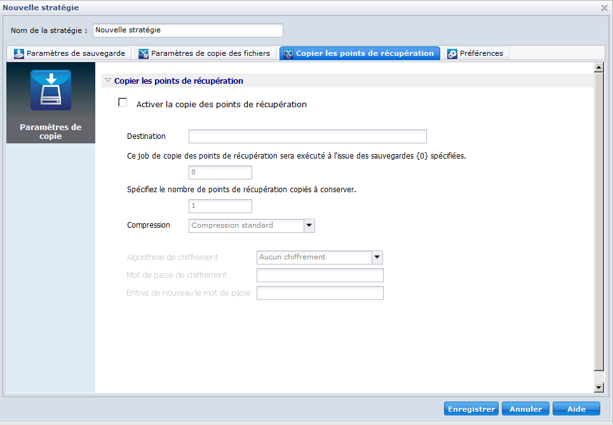Screen dimensions: 613x425
Task: Switch to Paramètres de sauvegarde tab
Action: (76, 53)
